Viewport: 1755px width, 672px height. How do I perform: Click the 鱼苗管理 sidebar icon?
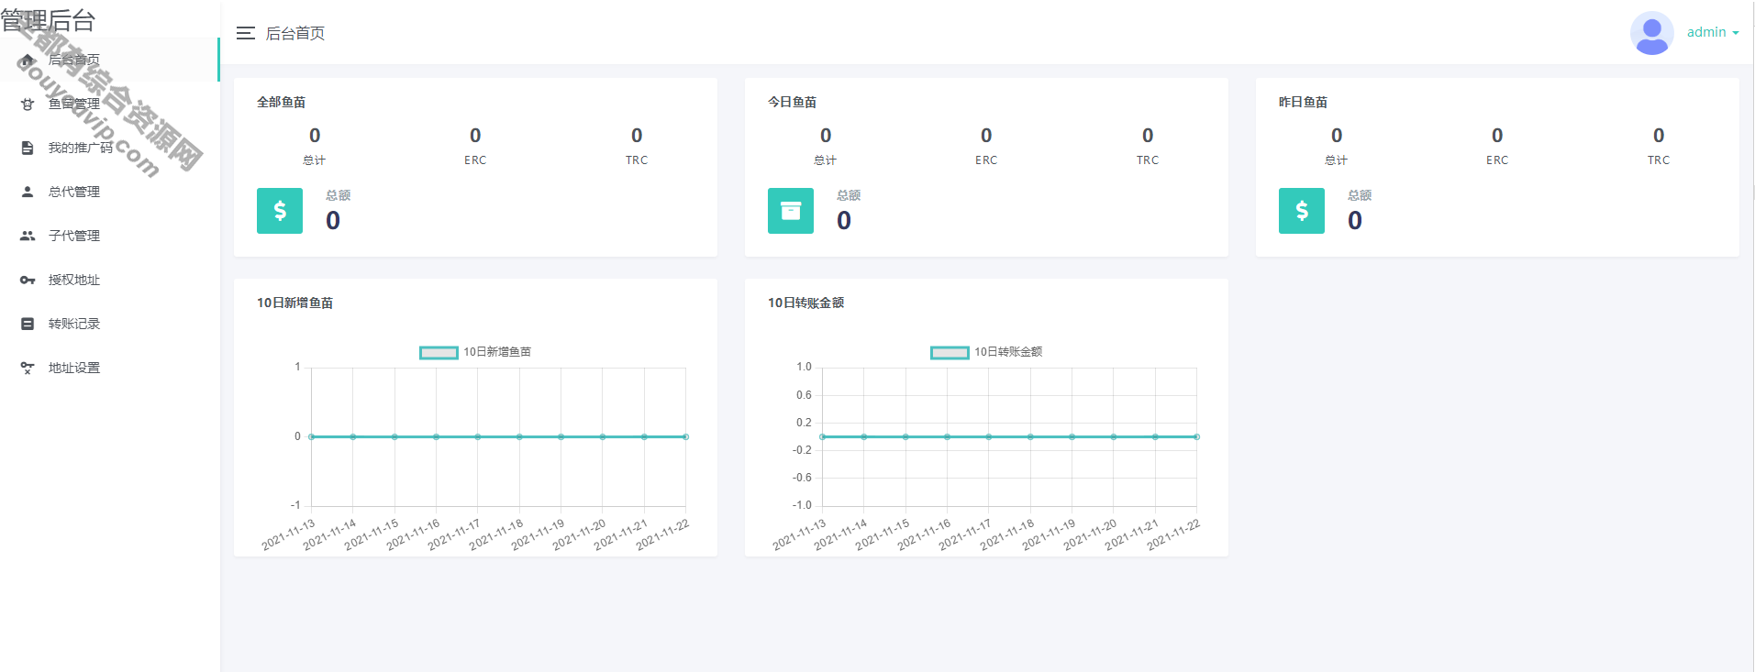[28, 104]
